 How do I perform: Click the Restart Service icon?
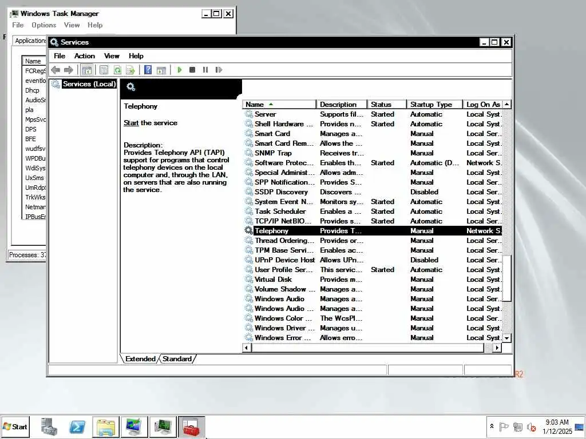pos(219,70)
